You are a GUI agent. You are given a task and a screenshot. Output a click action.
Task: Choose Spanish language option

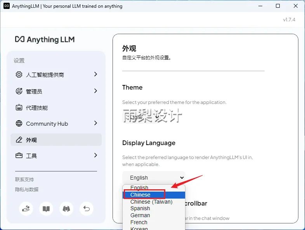point(154,208)
